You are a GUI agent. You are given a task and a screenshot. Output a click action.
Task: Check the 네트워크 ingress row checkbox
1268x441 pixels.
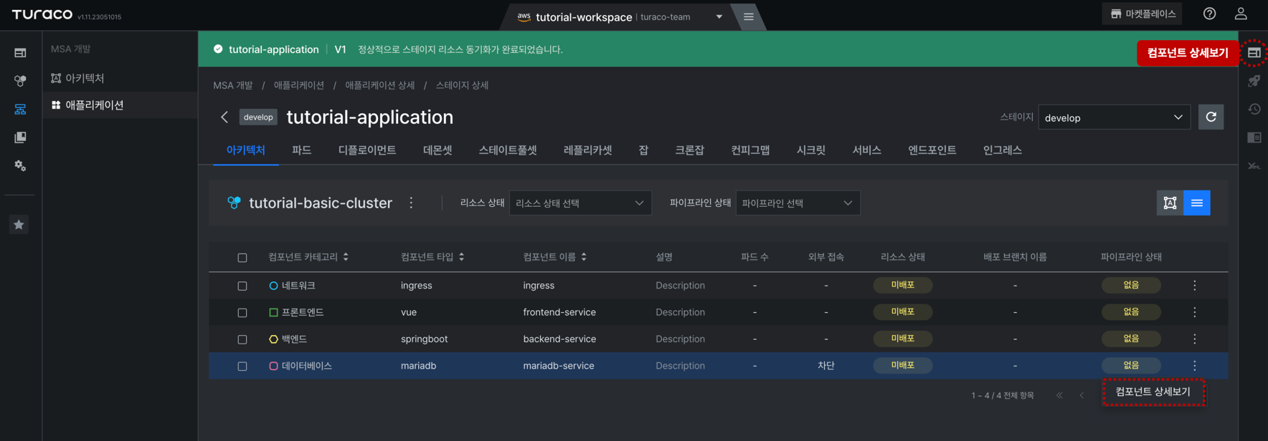[242, 286]
